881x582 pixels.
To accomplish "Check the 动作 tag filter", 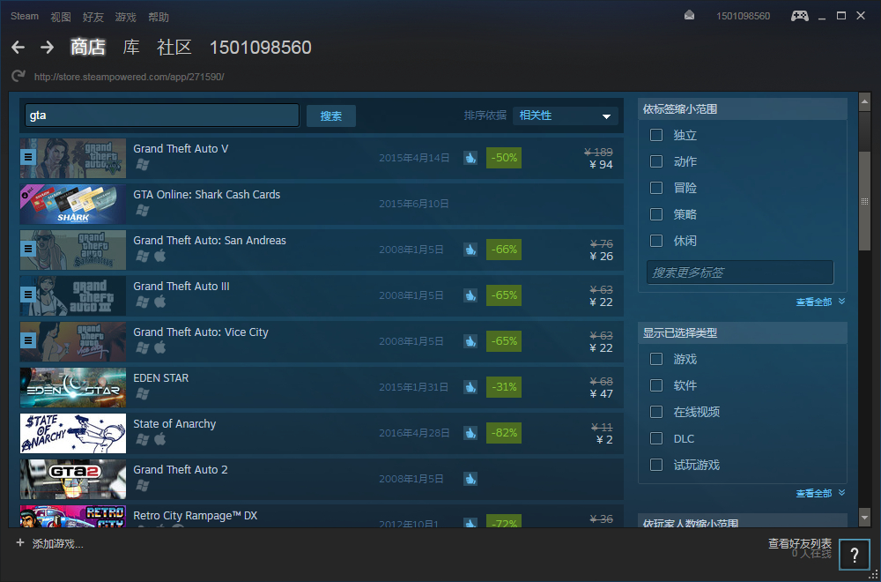I will click(x=656, y=161).
